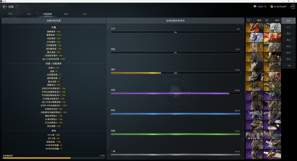Filter mounts by 神話 rarity
Screen dimensions: 297x161
pyautogui.click(x=288, y=34)
